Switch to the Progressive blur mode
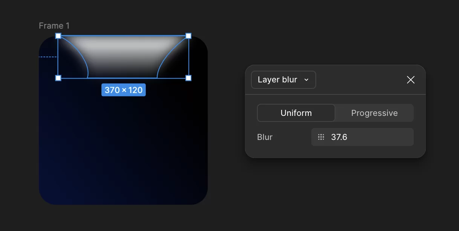The height and width of the screenshot is (231, 459). pyautogui.click(x=375, y=113)
